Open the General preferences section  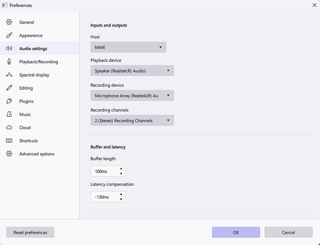point(40,22)
